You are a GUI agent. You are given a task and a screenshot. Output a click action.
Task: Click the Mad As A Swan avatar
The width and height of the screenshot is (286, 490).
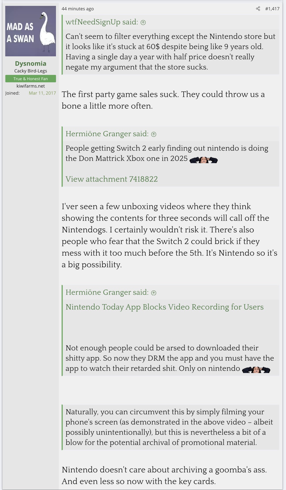[x=31, y=31]
